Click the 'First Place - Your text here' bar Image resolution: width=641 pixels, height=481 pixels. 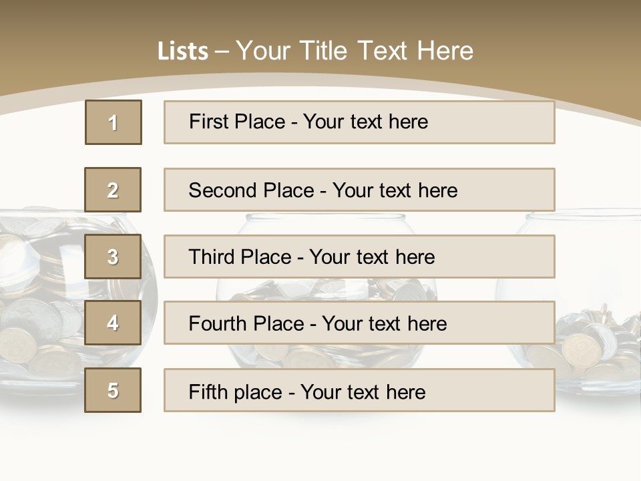pos(359,122)
